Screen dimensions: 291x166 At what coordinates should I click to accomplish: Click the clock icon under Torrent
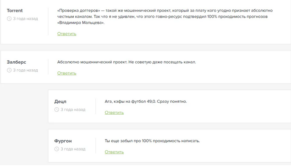pyautogui.click(x=9, y=19)
